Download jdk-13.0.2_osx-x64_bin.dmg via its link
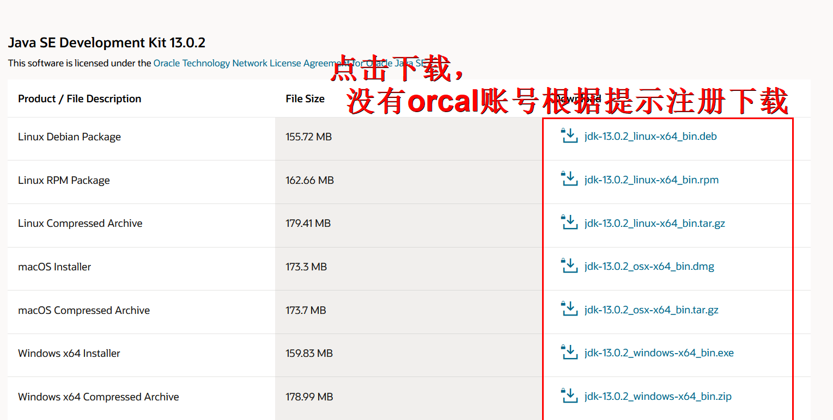This screenshot has width=833, height=420. [649, 267]
